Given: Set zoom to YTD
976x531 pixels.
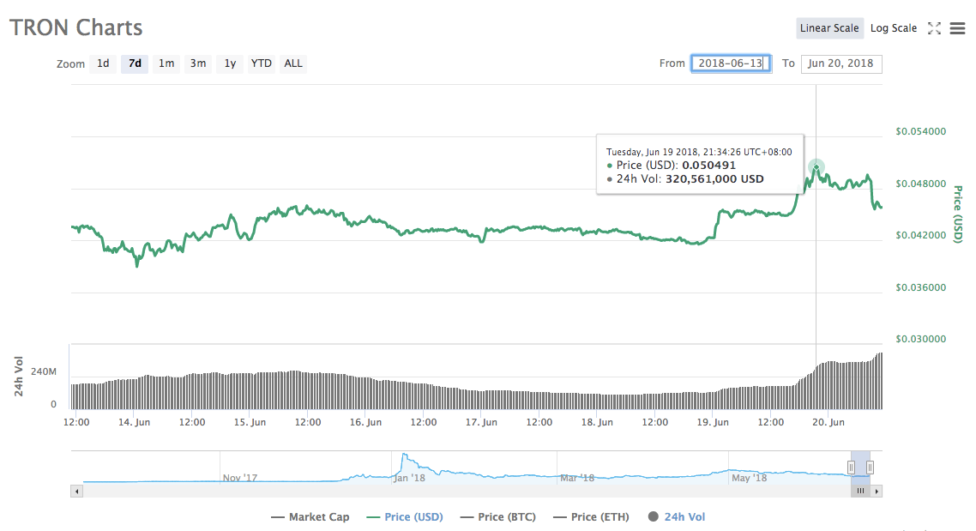Looking at the screenshot, I should 262,63.
